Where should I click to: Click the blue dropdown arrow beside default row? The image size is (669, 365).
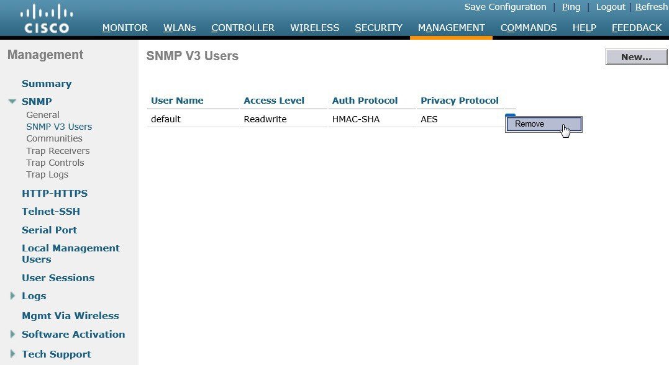pos(510,115)
